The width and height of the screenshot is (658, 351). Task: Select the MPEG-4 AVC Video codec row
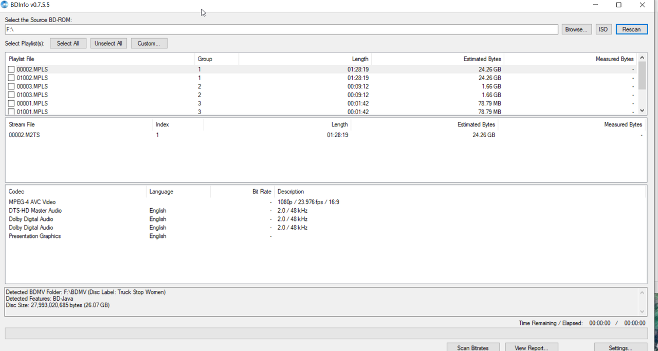coord(326,202)
